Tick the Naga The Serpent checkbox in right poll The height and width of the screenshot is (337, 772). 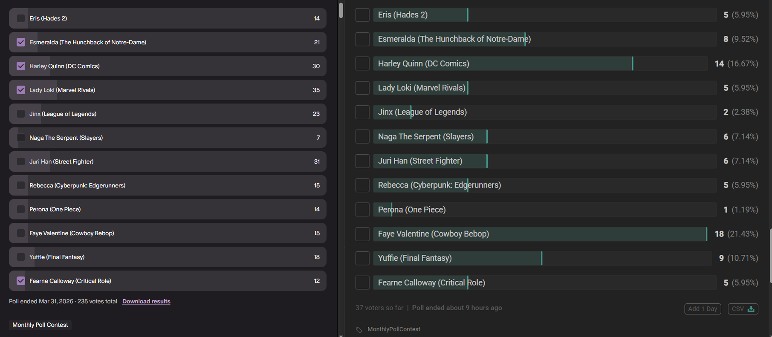point(362,136)
